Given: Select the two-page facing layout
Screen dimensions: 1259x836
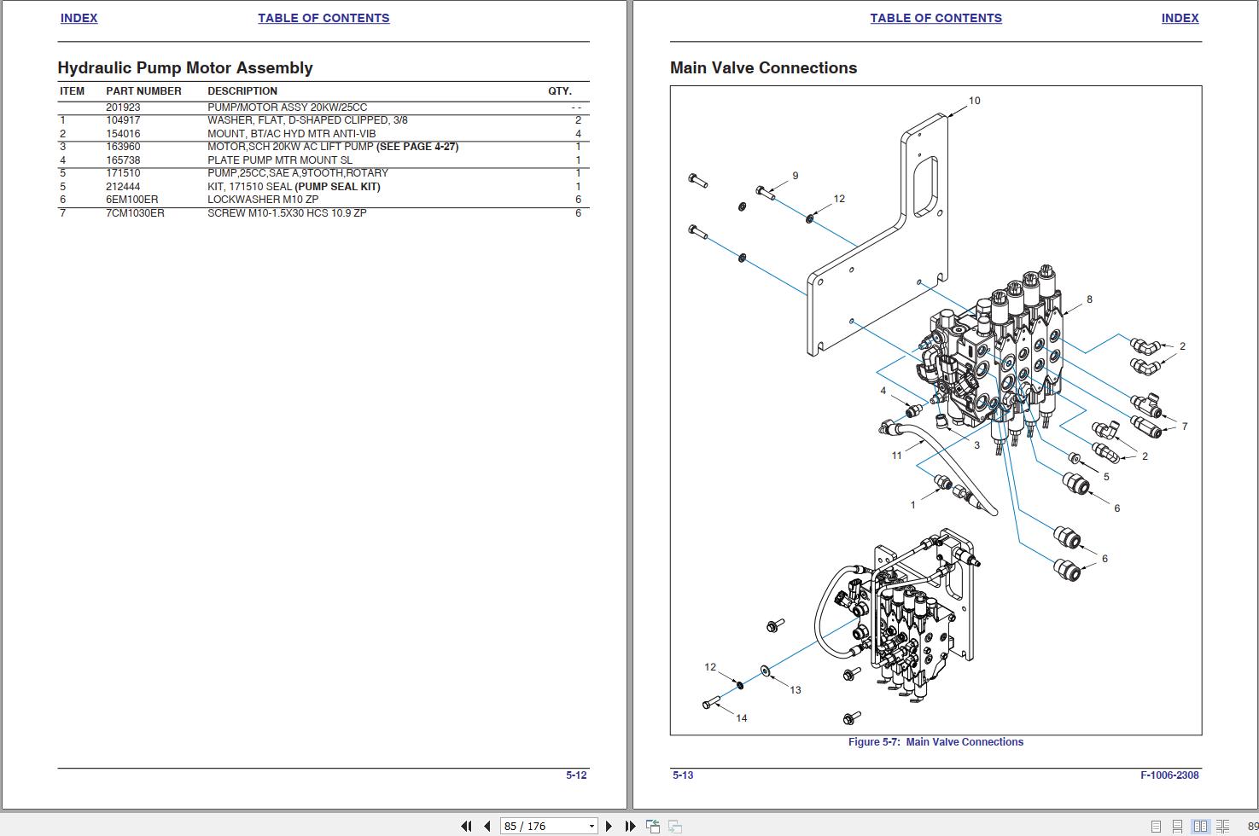Looking at the screenshot, I should [x=1200, y=826].
